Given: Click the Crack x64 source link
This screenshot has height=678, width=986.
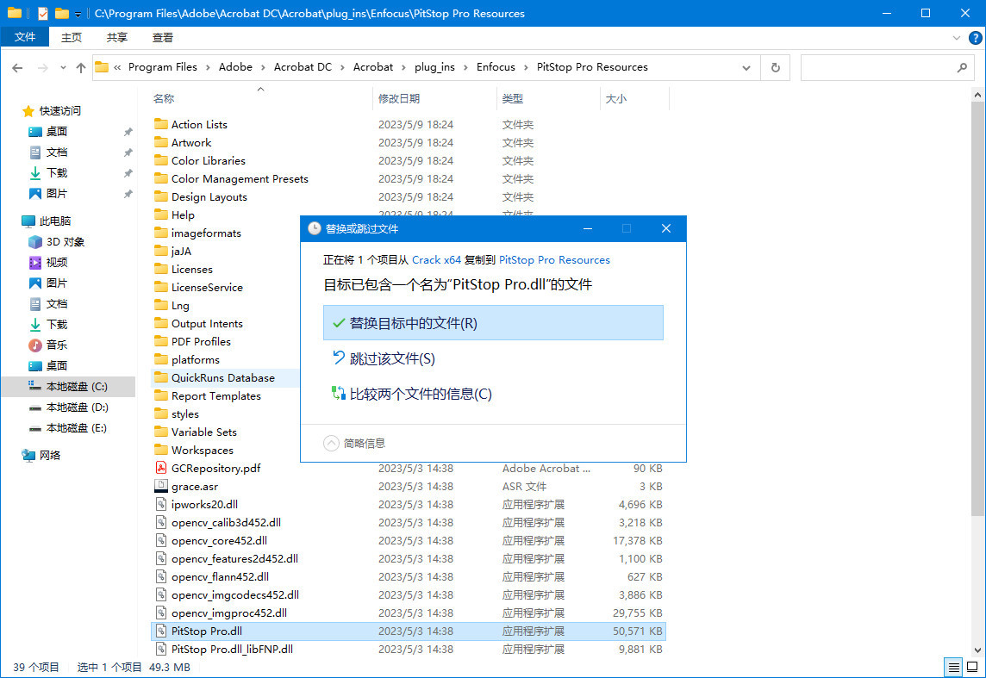Looking at the screenshot, I should click(436, 260).
